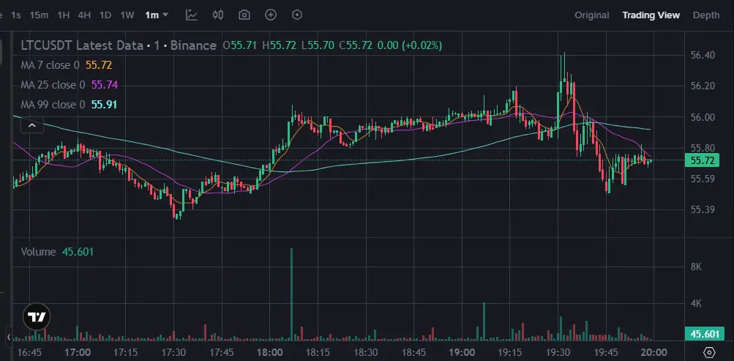Choose the 1W interval
Screen dimensions: 734x361
127,15
